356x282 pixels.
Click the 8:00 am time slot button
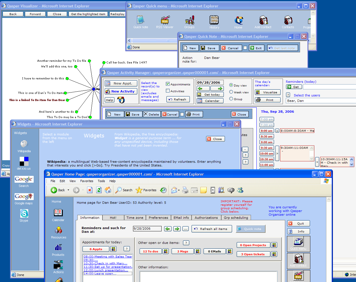click(x=267, y=131)
